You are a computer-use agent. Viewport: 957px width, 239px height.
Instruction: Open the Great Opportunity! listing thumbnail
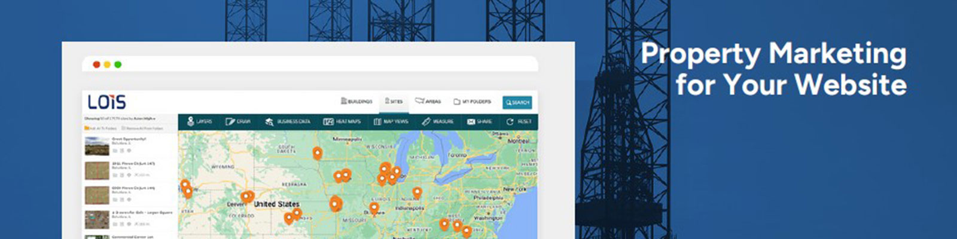pos(96,146)
